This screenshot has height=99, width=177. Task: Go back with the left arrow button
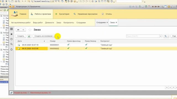18,30
